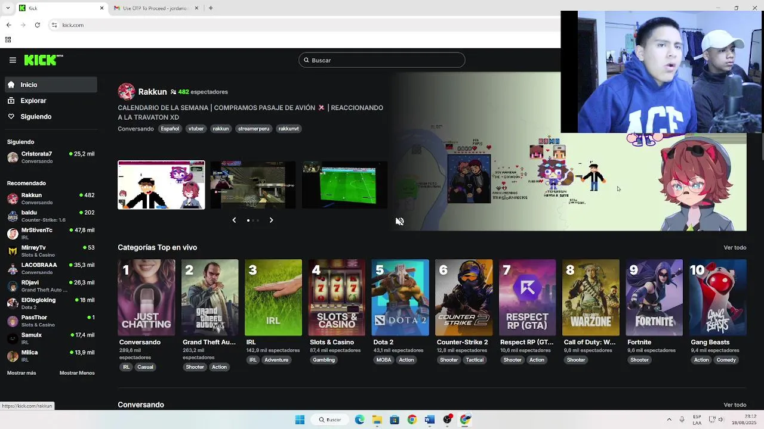764x429 pixels.
Task: Open the Just Chatting category card
Action: (146, 297)
